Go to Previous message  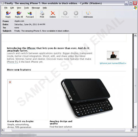tap(65, 14)
